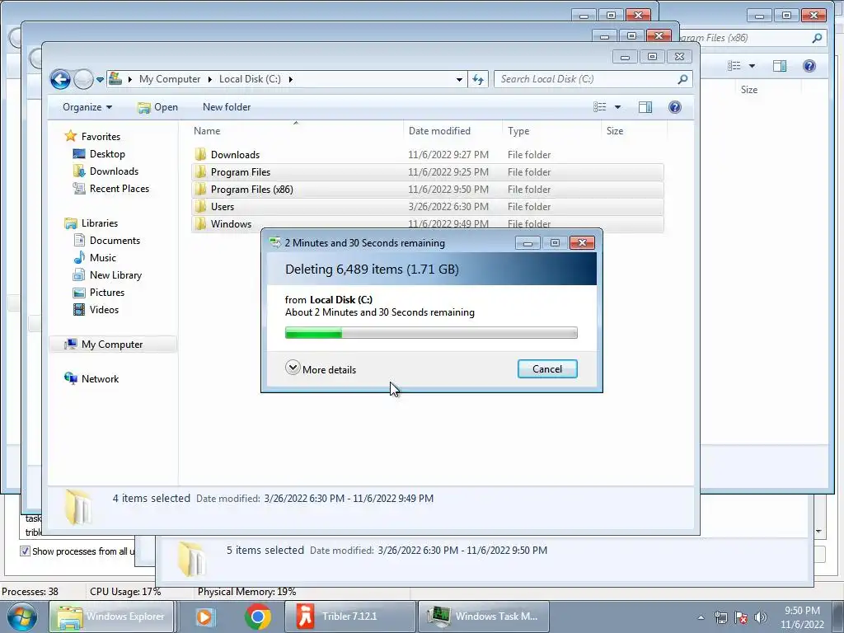Select Network in navigation pane

click(100, 379)
